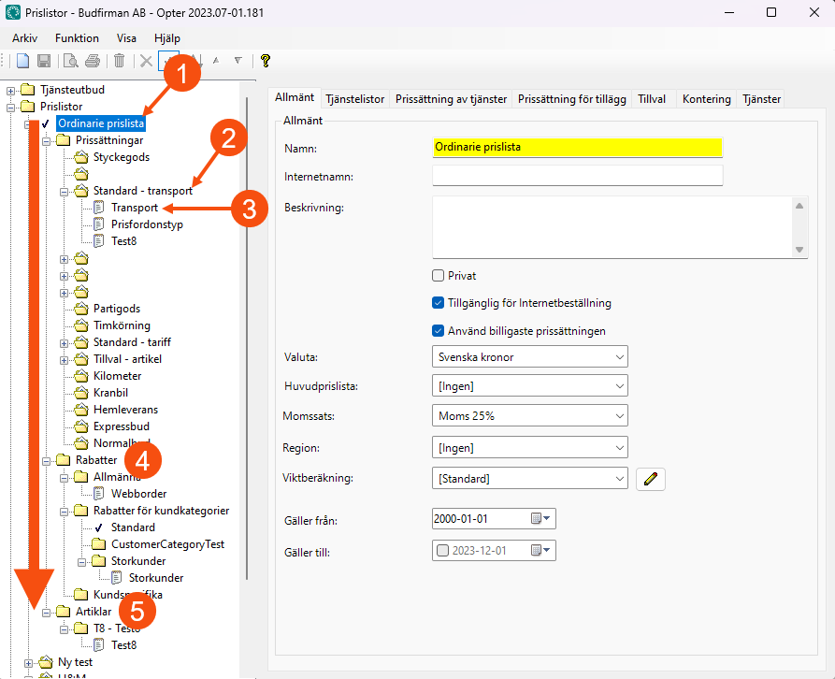Switch to the Tjänstelistor tab
Image resolution: width=835 pixels, height=679 pixels.
coord(354,99)
